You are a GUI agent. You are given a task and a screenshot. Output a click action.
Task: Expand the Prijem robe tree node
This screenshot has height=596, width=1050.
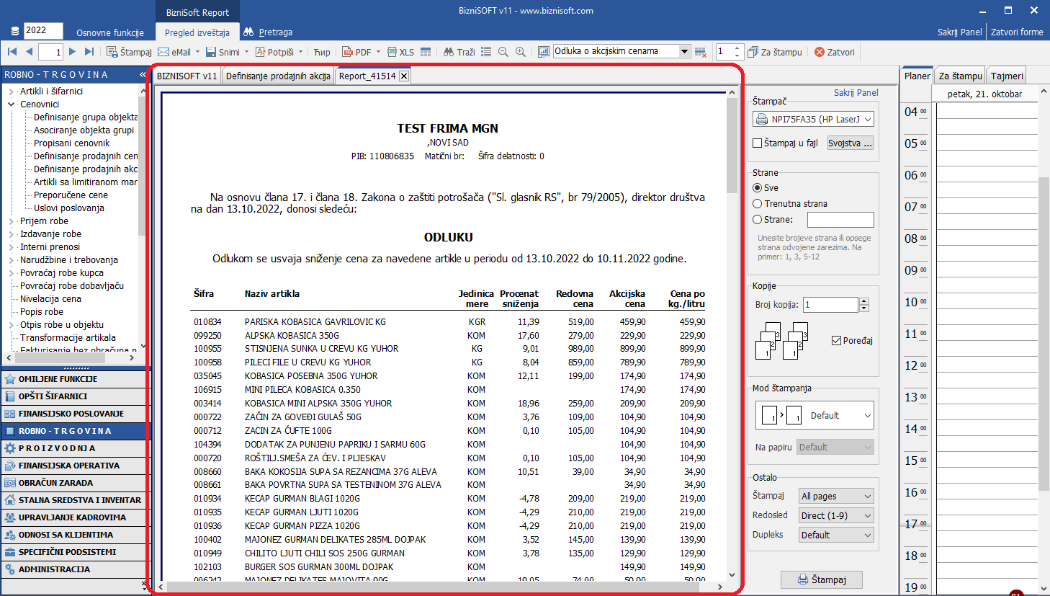12,221
